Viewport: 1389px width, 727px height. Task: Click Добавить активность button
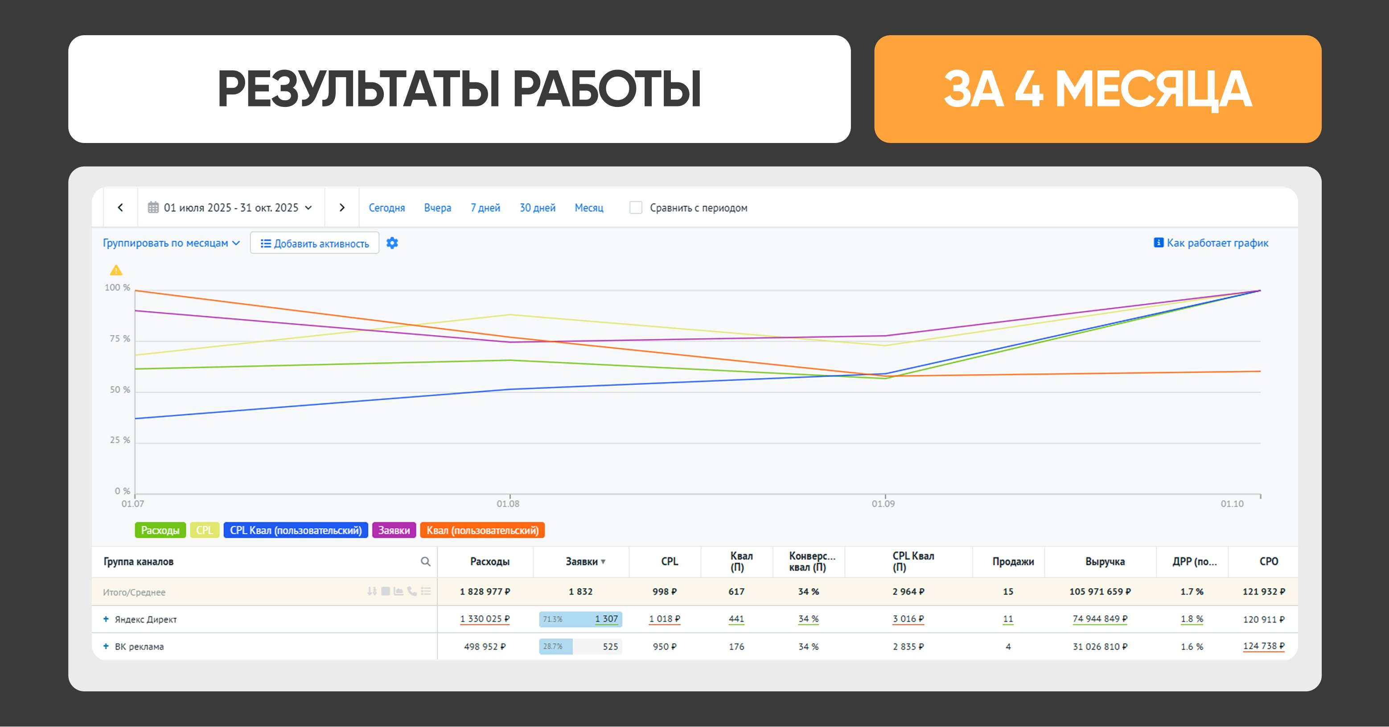315,244
